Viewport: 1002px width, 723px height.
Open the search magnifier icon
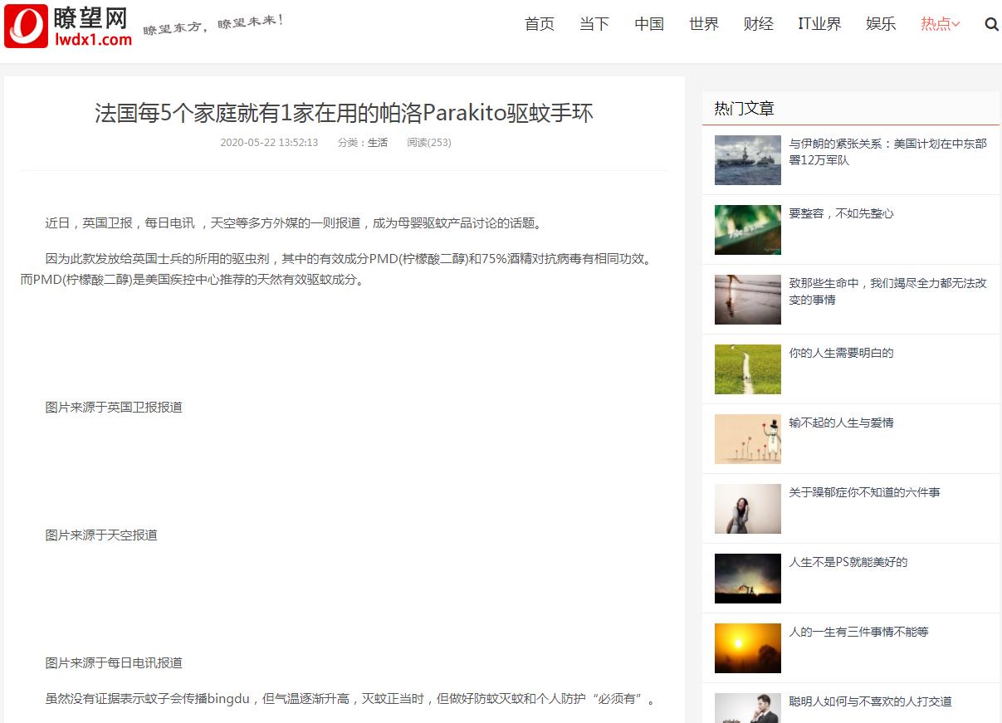(x=991, y=24)
